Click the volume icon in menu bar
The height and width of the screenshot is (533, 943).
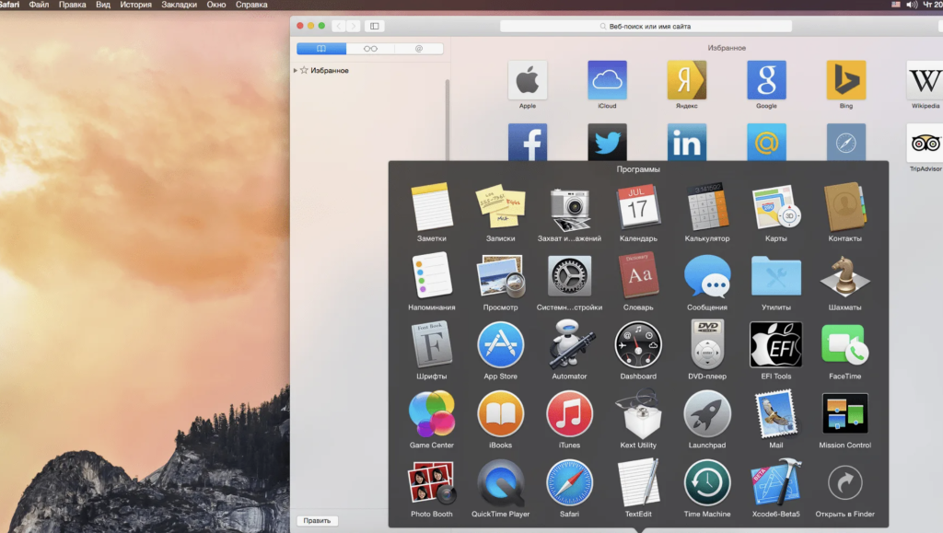pos(912,5)
